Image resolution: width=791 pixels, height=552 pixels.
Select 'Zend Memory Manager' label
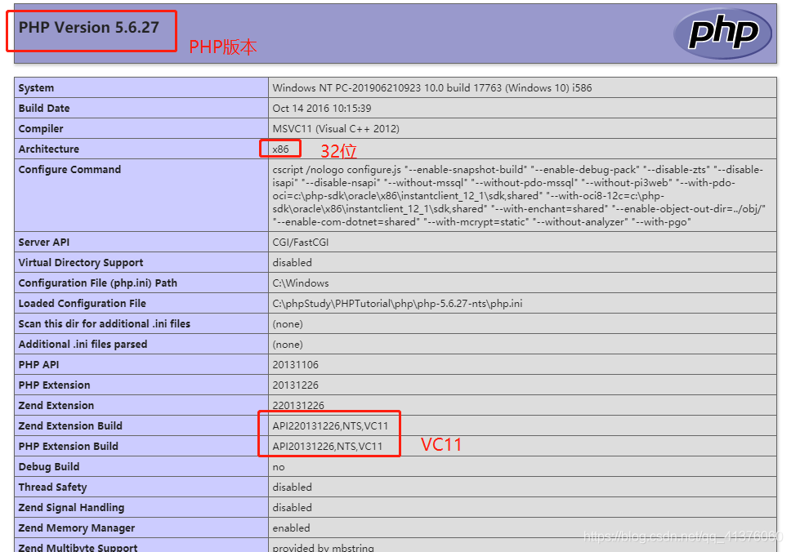click(77, 528)
